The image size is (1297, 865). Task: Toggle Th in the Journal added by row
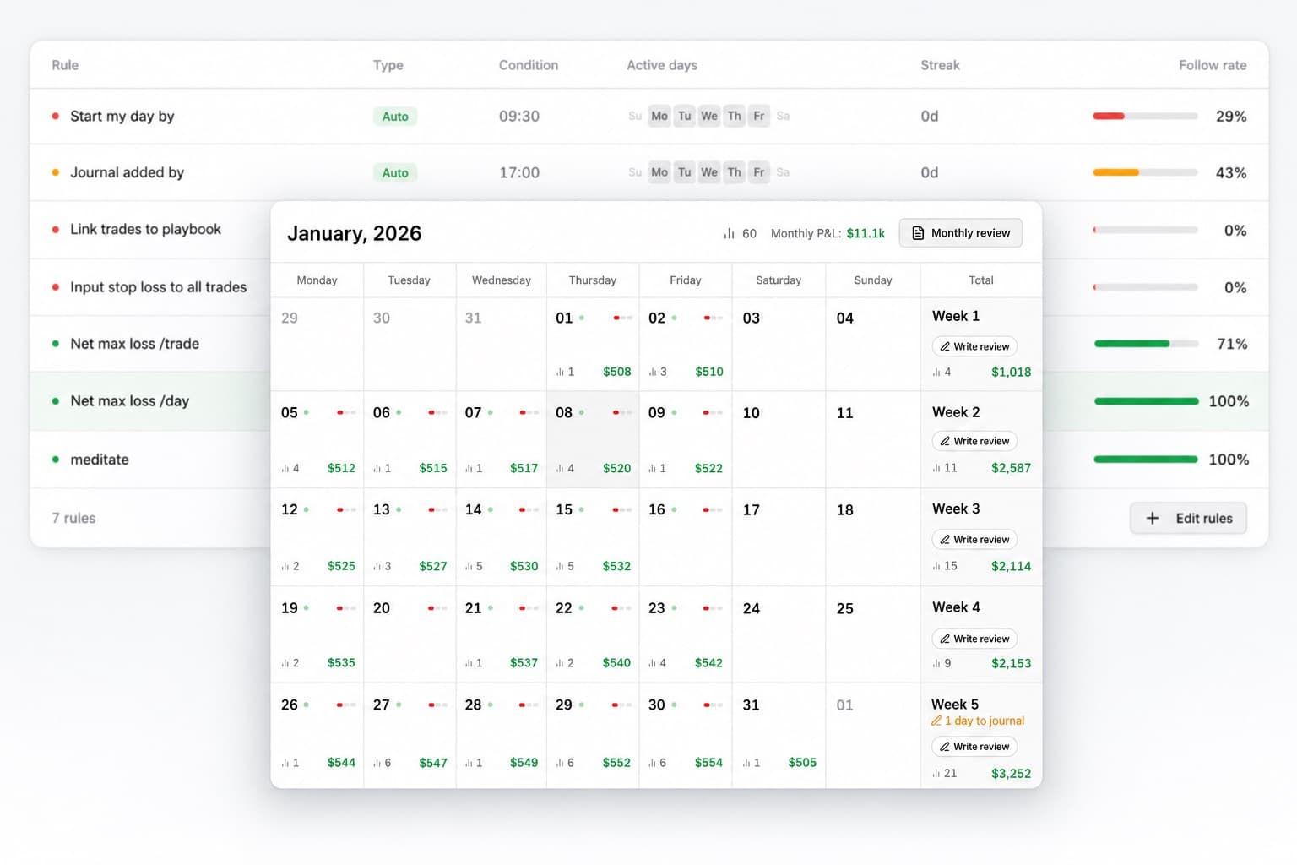pos(735,172)
